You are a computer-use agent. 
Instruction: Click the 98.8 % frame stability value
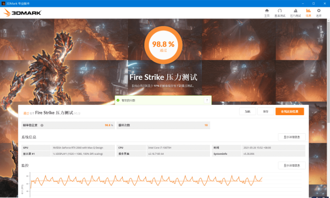click(x=109, y=125)
